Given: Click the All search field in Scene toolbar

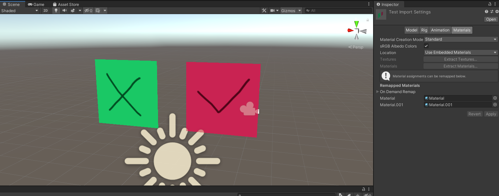Looking at the screenshot, I should (x=338, y=10).
